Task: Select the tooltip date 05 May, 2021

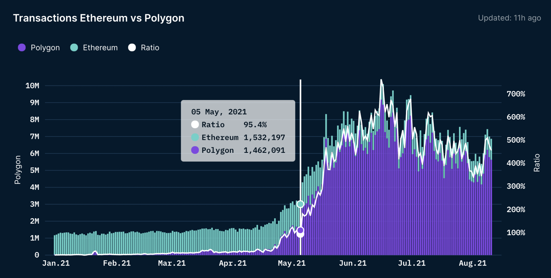Action: point(219,112)
